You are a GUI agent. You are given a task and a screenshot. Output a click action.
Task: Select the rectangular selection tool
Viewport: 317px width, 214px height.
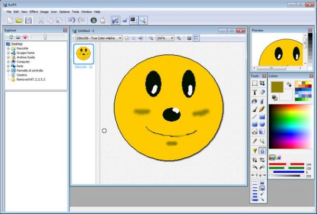click(255, 84)
